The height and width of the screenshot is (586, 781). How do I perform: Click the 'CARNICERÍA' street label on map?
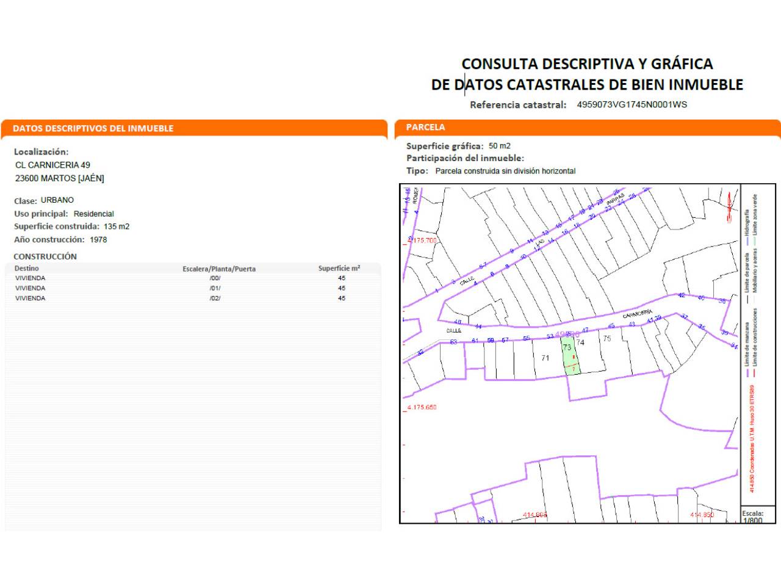[637, 314]
